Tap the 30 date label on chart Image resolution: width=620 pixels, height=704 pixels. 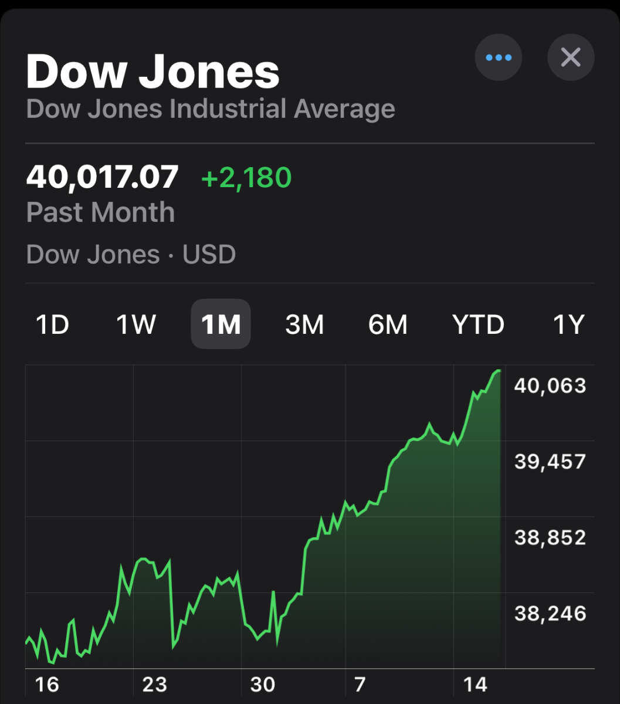click(x=263, y=685)
